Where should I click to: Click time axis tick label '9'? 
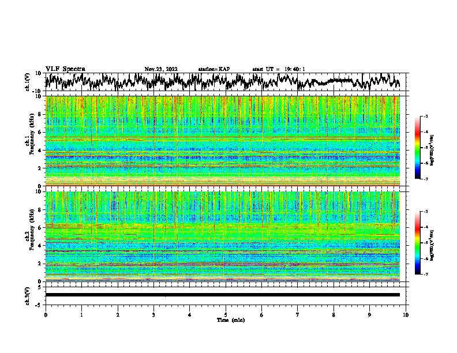(369, 315)
